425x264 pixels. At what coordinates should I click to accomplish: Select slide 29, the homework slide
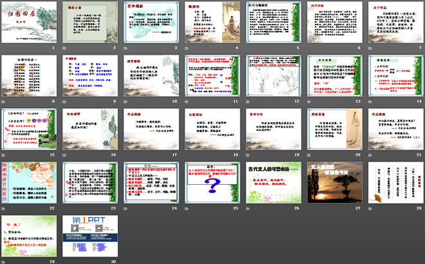pyautogui.click(x=29, y=236)
